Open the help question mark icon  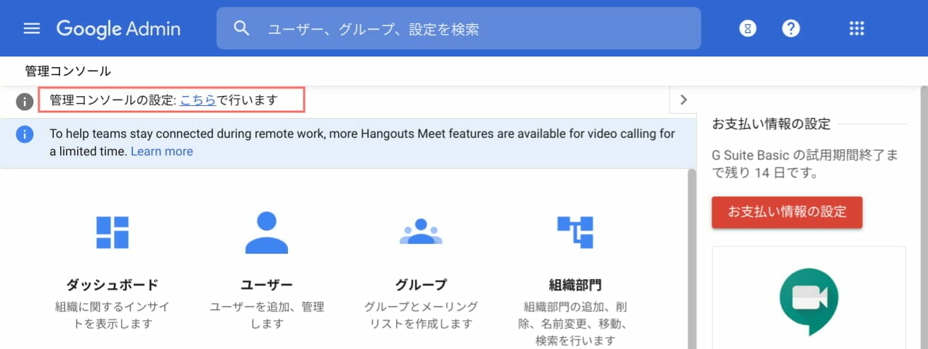(x=791, y=28)
